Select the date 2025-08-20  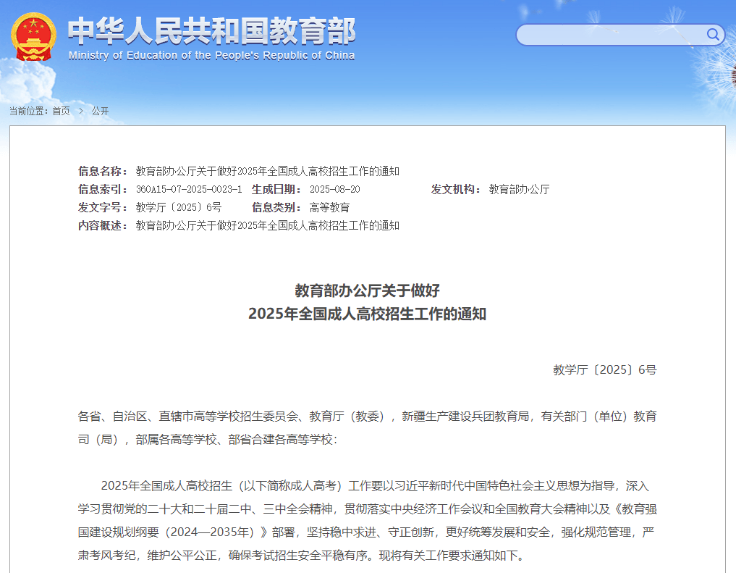click(x=334, y=189)
